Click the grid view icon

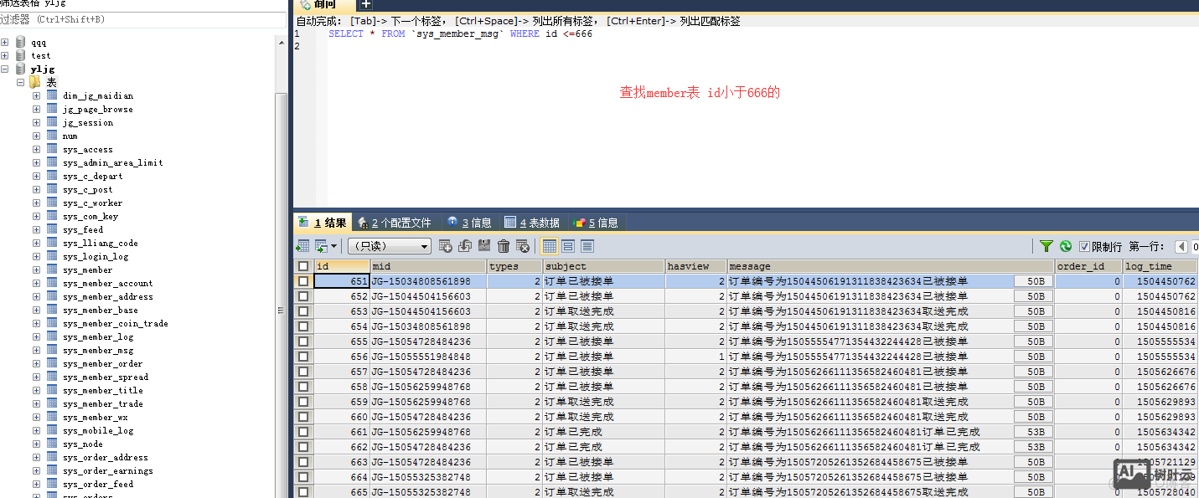[x=550, y=245]
